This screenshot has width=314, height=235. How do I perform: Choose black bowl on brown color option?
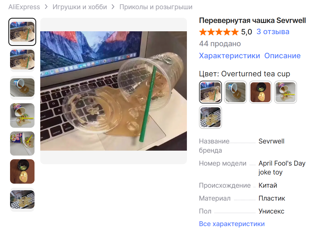pyautogui.click(x=261, y=92)
